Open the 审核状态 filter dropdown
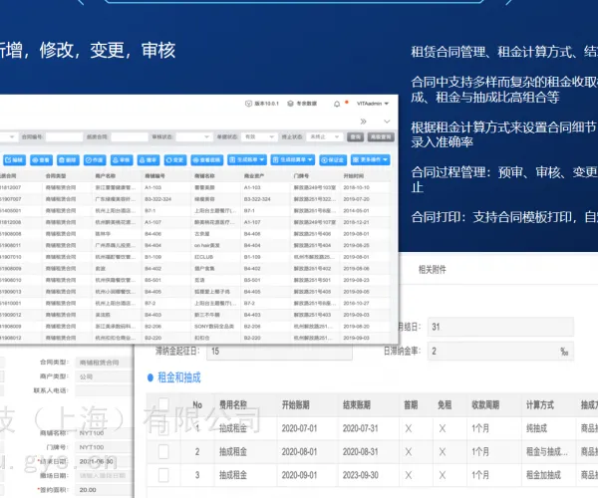The height and width of the screenshot is (498, 598). click(x=193, y=136)
